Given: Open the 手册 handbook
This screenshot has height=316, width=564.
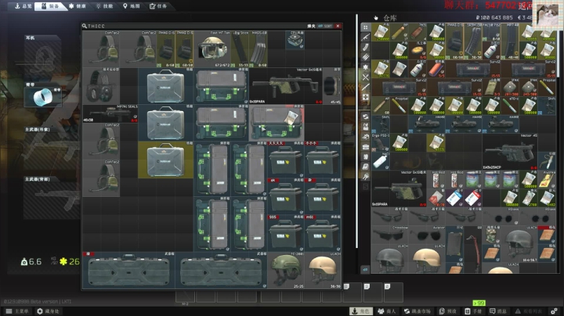Looking at the screenshot, I should click(473, 311).
